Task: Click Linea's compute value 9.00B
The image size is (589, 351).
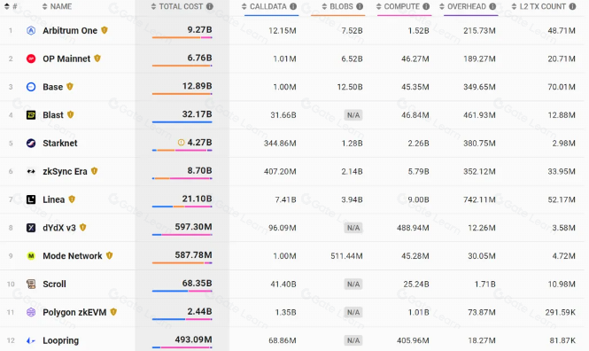Action: click(418, 199)
